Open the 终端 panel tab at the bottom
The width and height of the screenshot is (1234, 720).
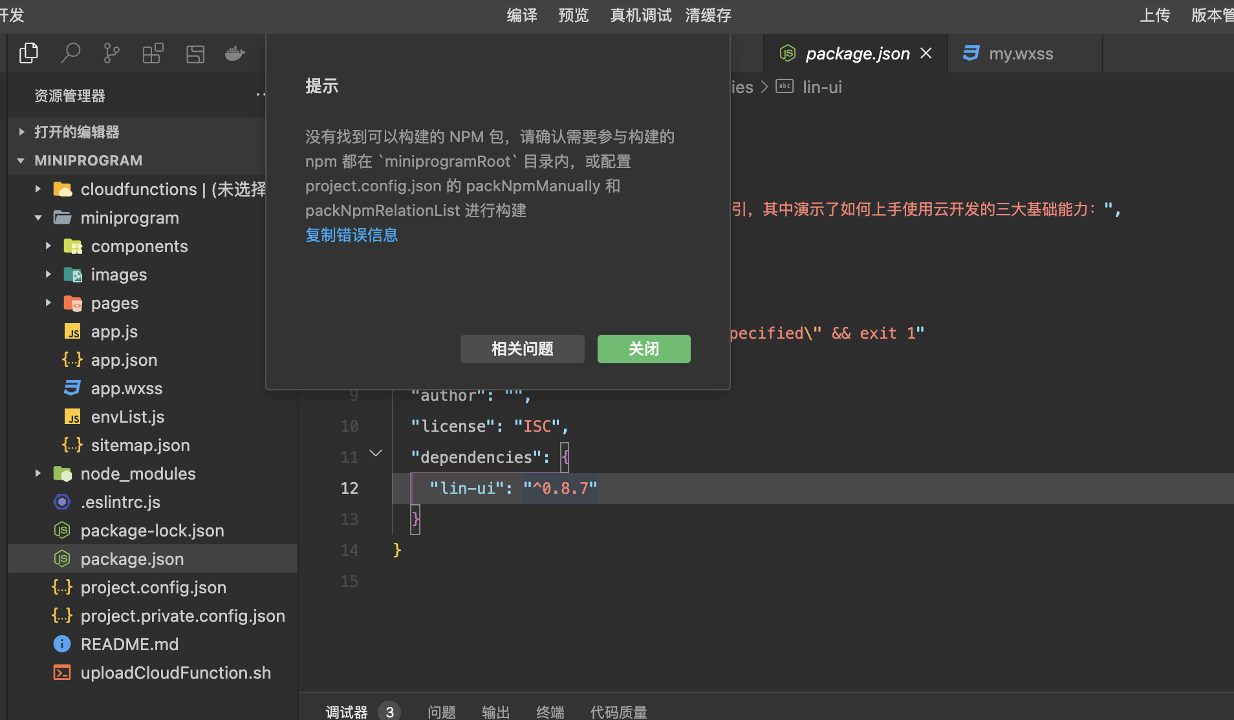point(549,711)
